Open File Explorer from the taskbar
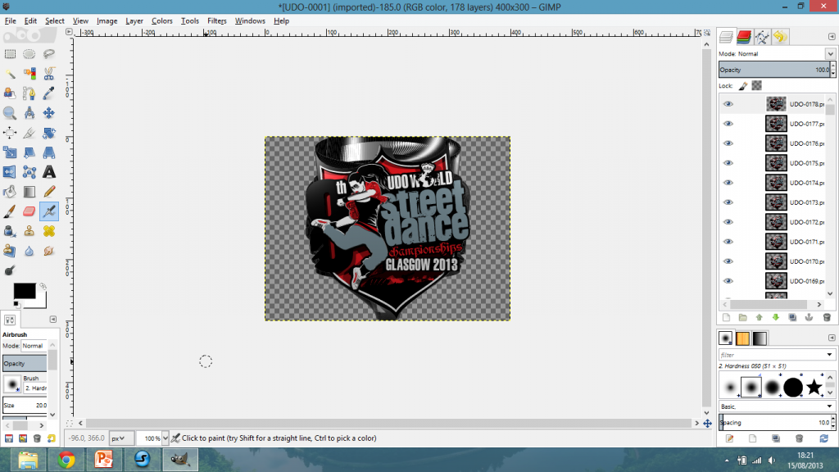This screenshot has height=472, width=839. tap(28, 460)
